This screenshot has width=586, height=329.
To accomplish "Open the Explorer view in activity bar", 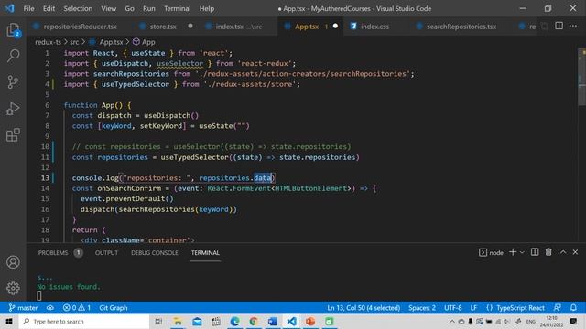I will (13, 29).
